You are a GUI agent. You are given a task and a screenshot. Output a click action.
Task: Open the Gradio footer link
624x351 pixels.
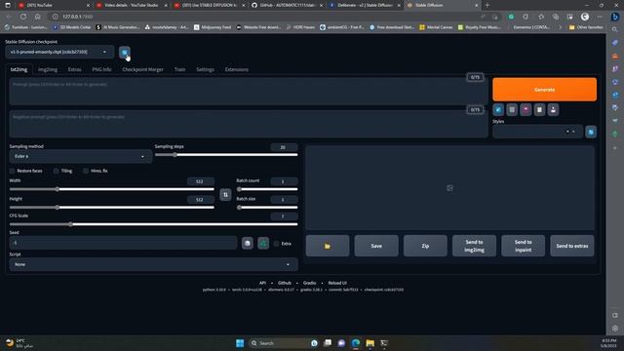tap(310, 283)
